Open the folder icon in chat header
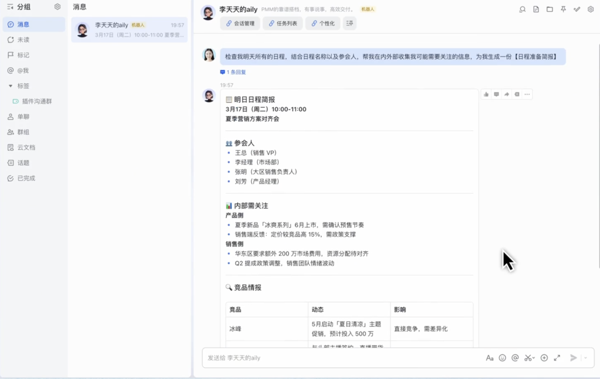 click(x=549, y=9)
